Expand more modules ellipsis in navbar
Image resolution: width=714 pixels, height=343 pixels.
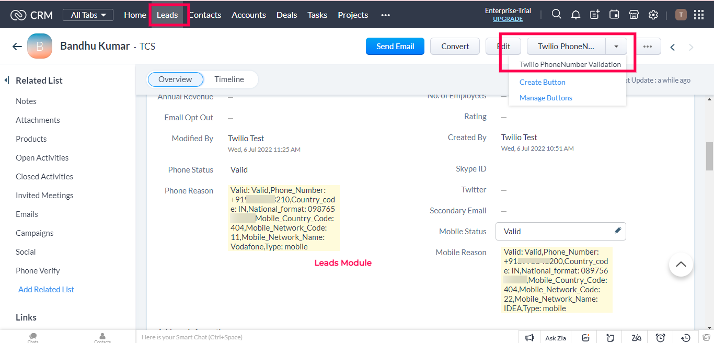[386, 15]
